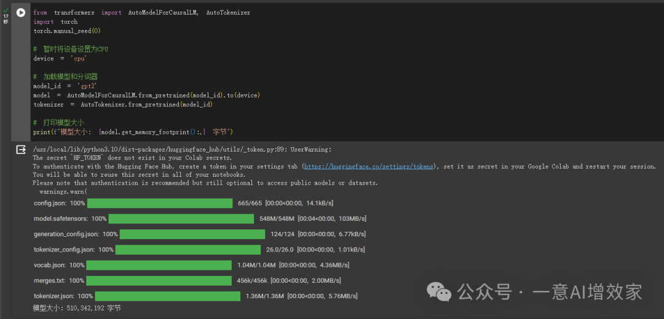Click the model_id = 'gpt2' line
Viewport: 664px width, 319px height.
pos(65,86)
